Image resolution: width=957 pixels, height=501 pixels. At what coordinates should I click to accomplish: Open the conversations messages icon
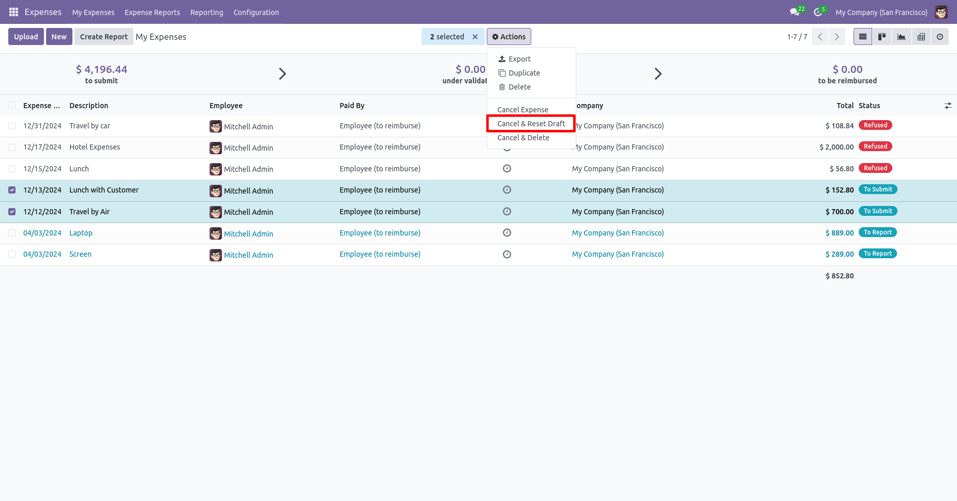pyautogui.click(x=796, y=12)
